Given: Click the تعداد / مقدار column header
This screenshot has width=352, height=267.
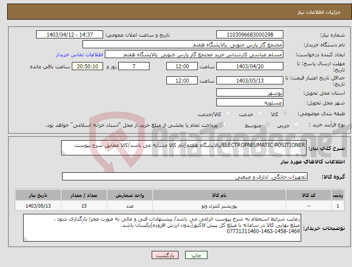Looking at the screenshot, I should click(x=84, y=195).
